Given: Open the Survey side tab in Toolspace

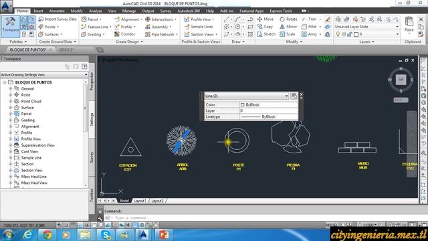Looking at the screenshot, I should click(x=92, y=158).
